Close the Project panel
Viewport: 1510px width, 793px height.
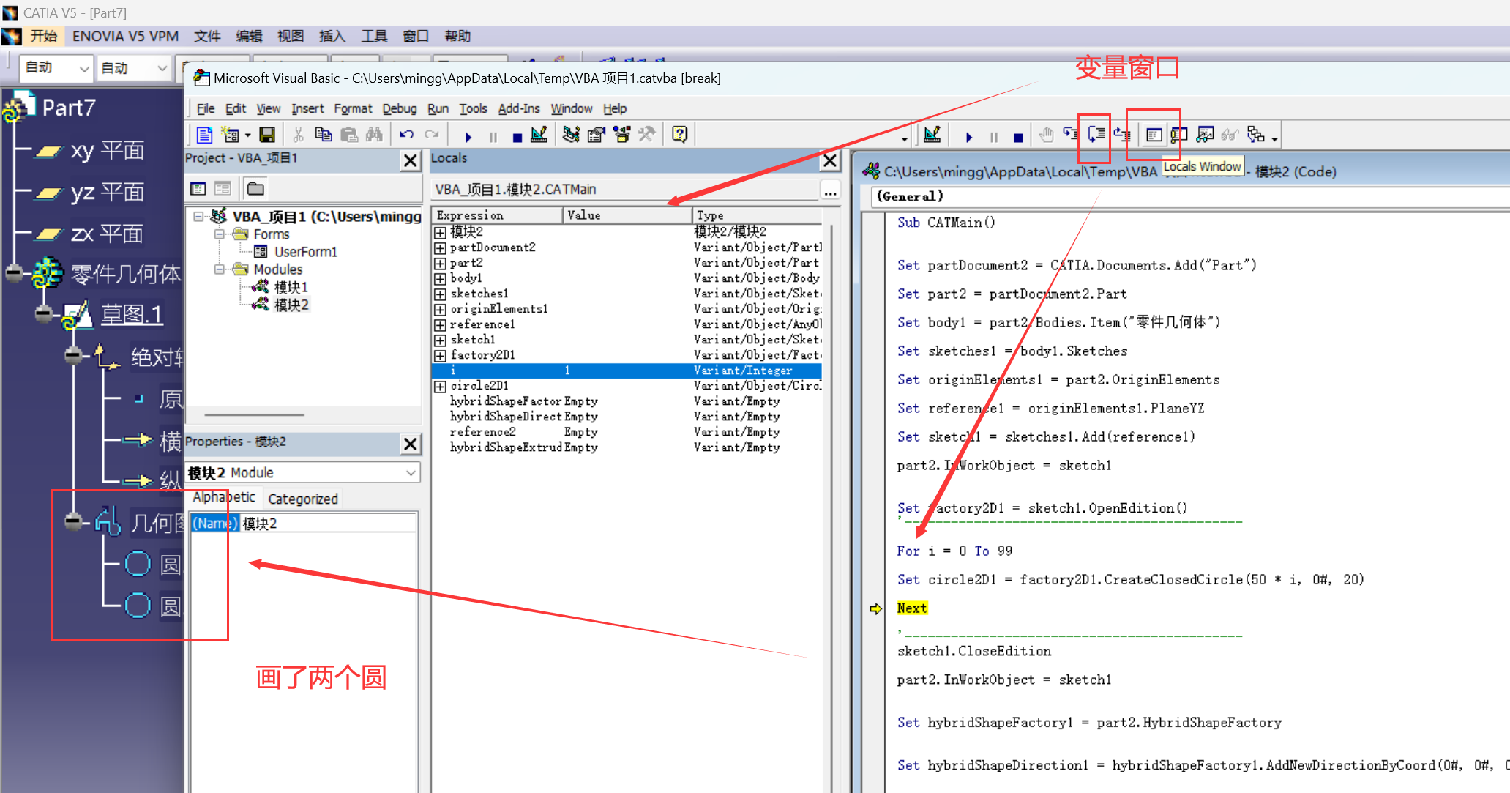click(411, 160)
